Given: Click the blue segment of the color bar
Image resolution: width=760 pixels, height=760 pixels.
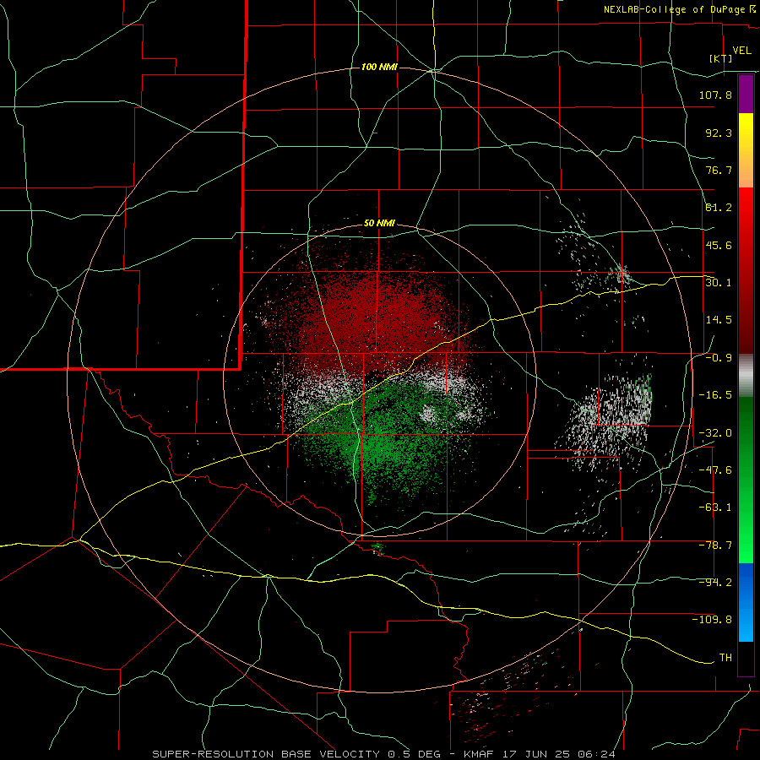Looking at the screenshot, I should click(746, 602).
